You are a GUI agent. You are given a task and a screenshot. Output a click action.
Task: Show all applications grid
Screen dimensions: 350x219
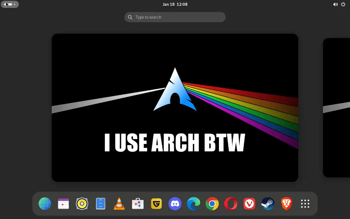pos(305,204)
